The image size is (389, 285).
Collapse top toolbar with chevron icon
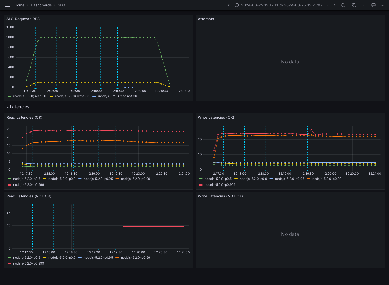click(x=383, y=5)
